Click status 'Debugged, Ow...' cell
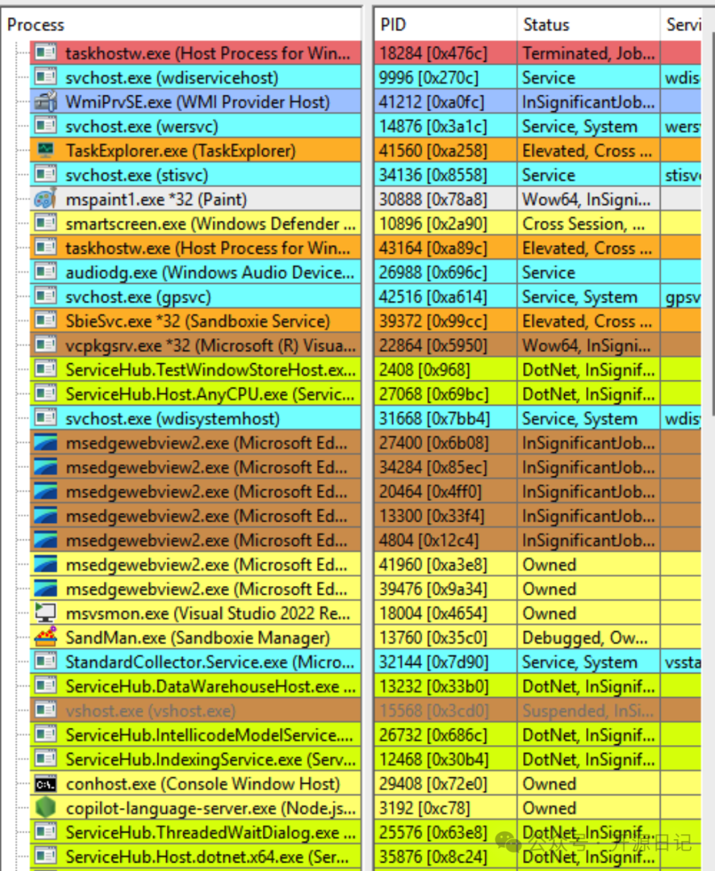Viewport: 715px width, 871px height. tap(588, 637)
